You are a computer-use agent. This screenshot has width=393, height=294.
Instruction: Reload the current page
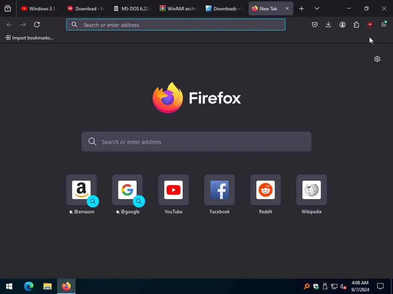37,24
